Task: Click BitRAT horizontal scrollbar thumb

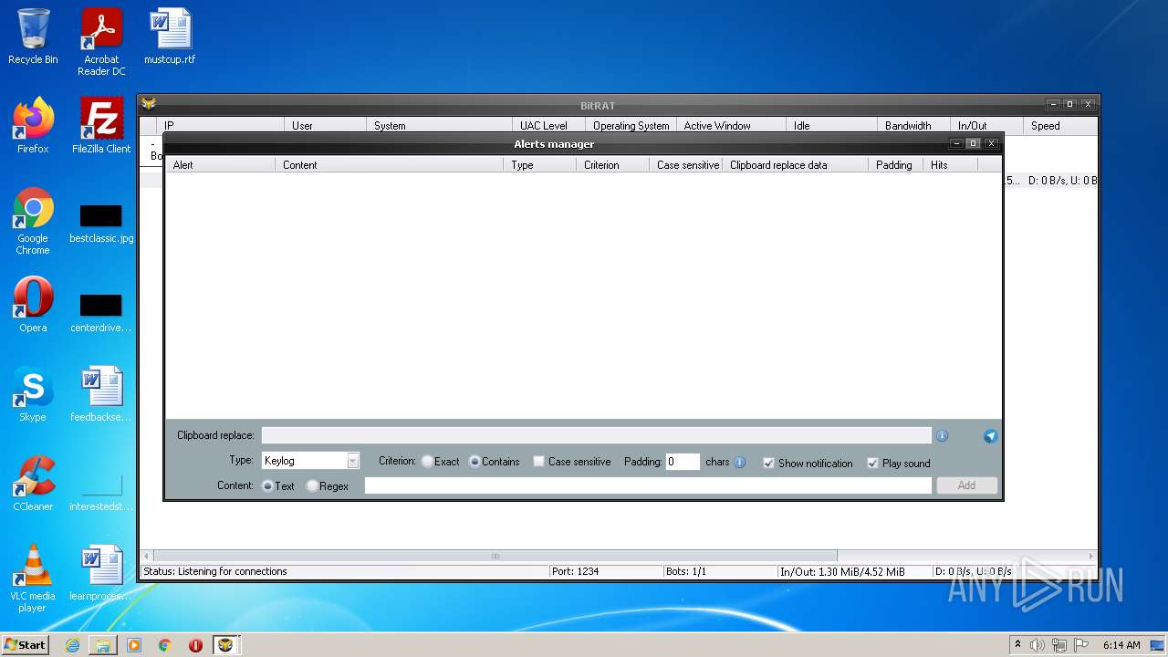Action: [x=495, y=556]
